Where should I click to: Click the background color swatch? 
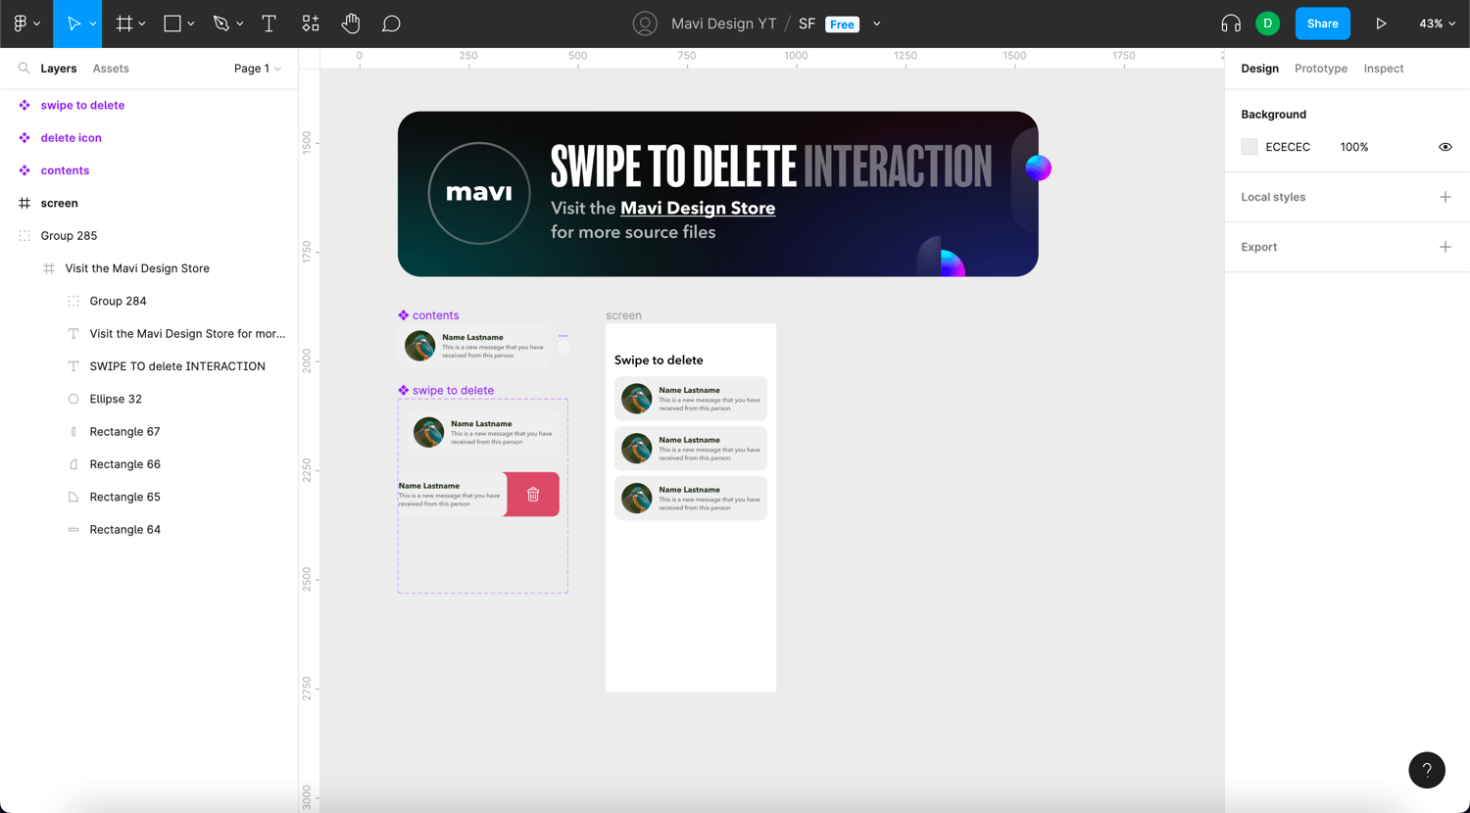(1249, 147)
